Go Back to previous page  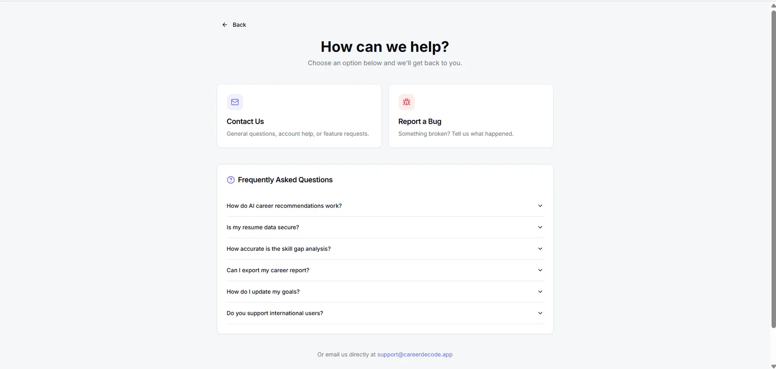[x=234, y=25]
